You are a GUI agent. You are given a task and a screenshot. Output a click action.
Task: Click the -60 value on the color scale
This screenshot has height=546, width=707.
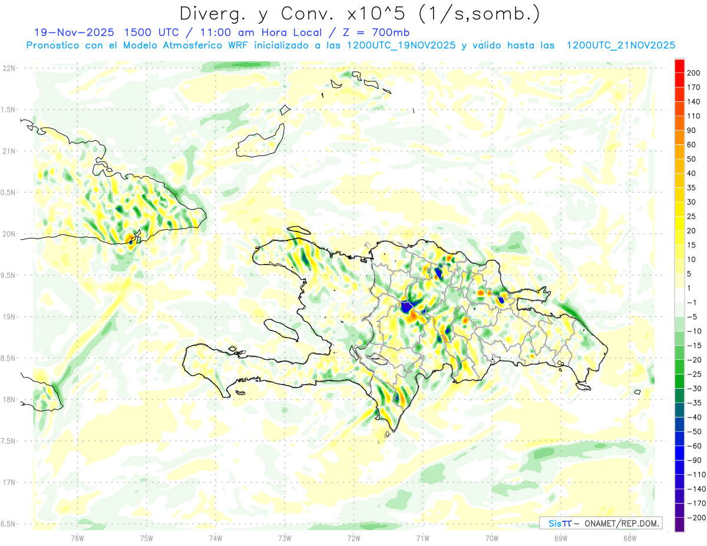coord(695,446)
